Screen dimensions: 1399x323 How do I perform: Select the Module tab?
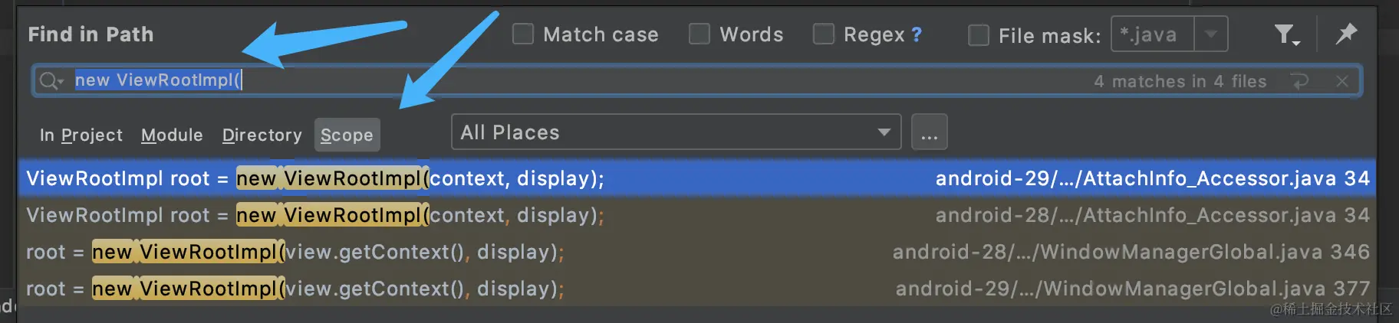[x=172, y=135]
